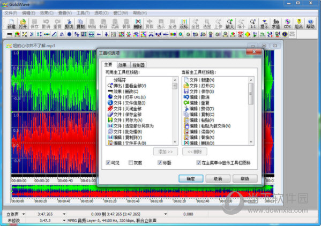Open the dropdown arrow next to 3:47.265 duration
Screen dimensions: 321x226
pos(64,214)
